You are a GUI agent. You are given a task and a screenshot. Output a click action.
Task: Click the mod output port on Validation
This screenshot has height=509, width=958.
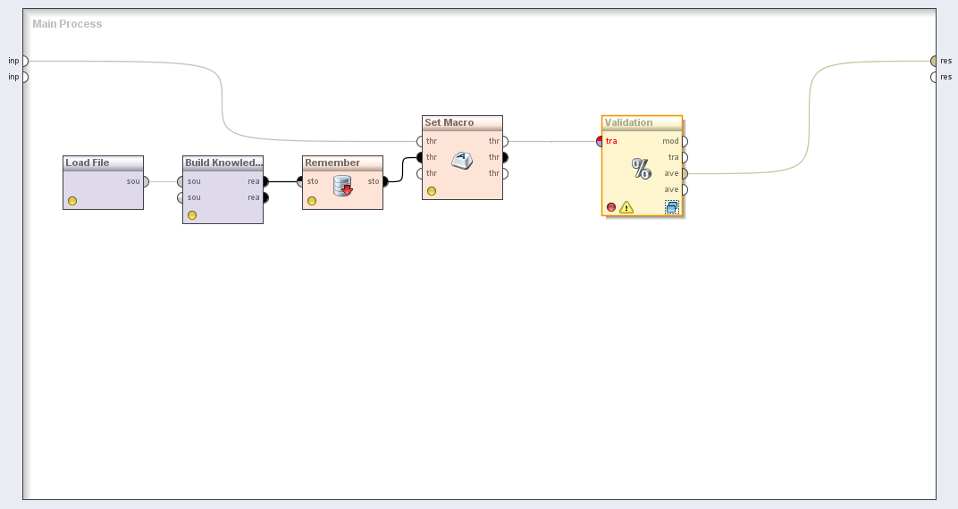[x=684, y=141]
